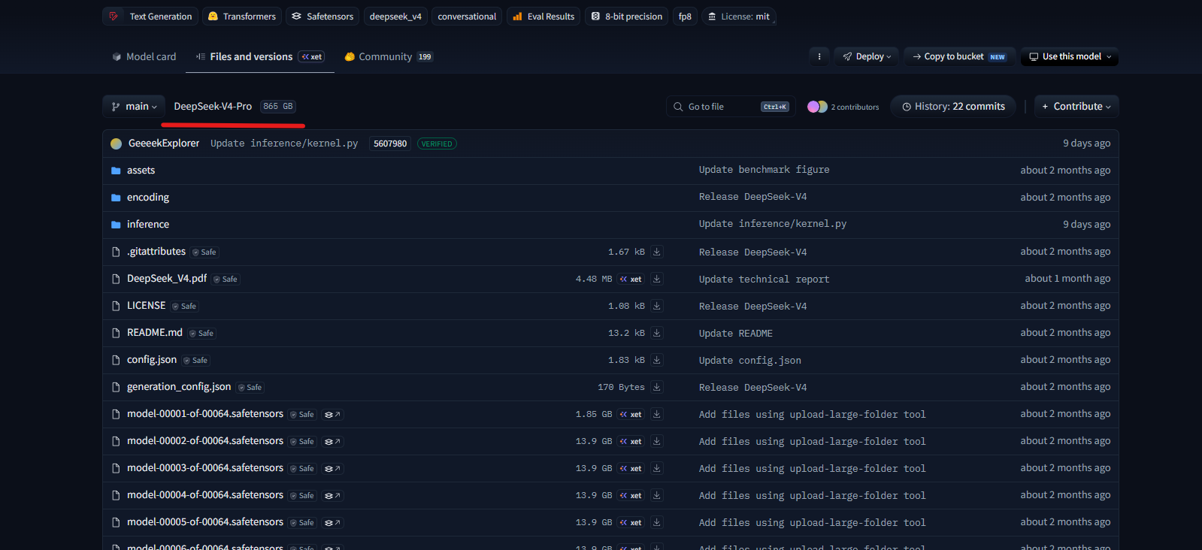Open the three-dot more options menu
The image size is (1202, 550).
[x=819, y=56]
